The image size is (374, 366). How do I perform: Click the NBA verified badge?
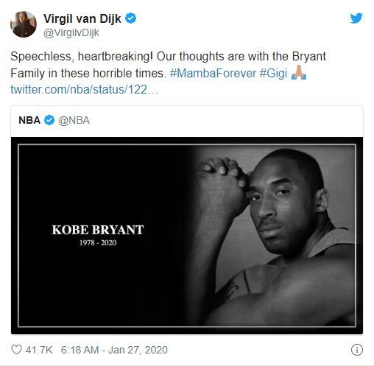click(x=49, y=120)
